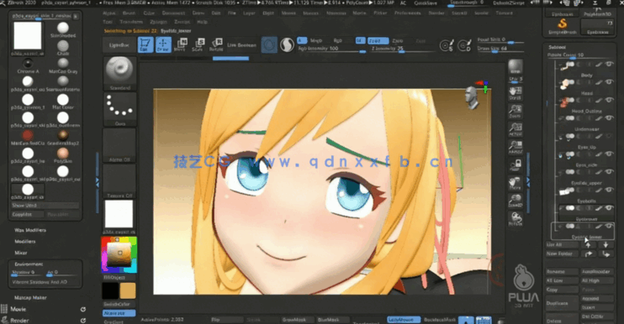The height and width of the screenshot is (324, 624).
Task: Expand the Movie palette
Action: 19,309
